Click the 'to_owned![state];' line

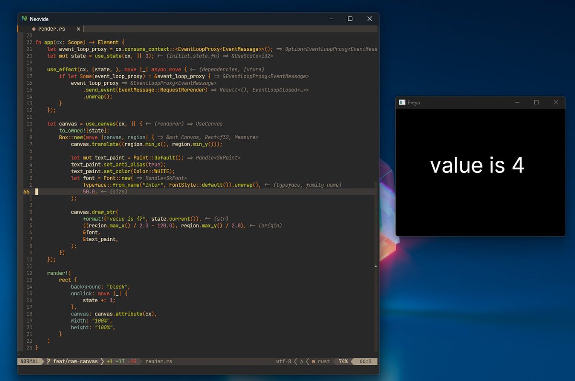coord(84,130)
